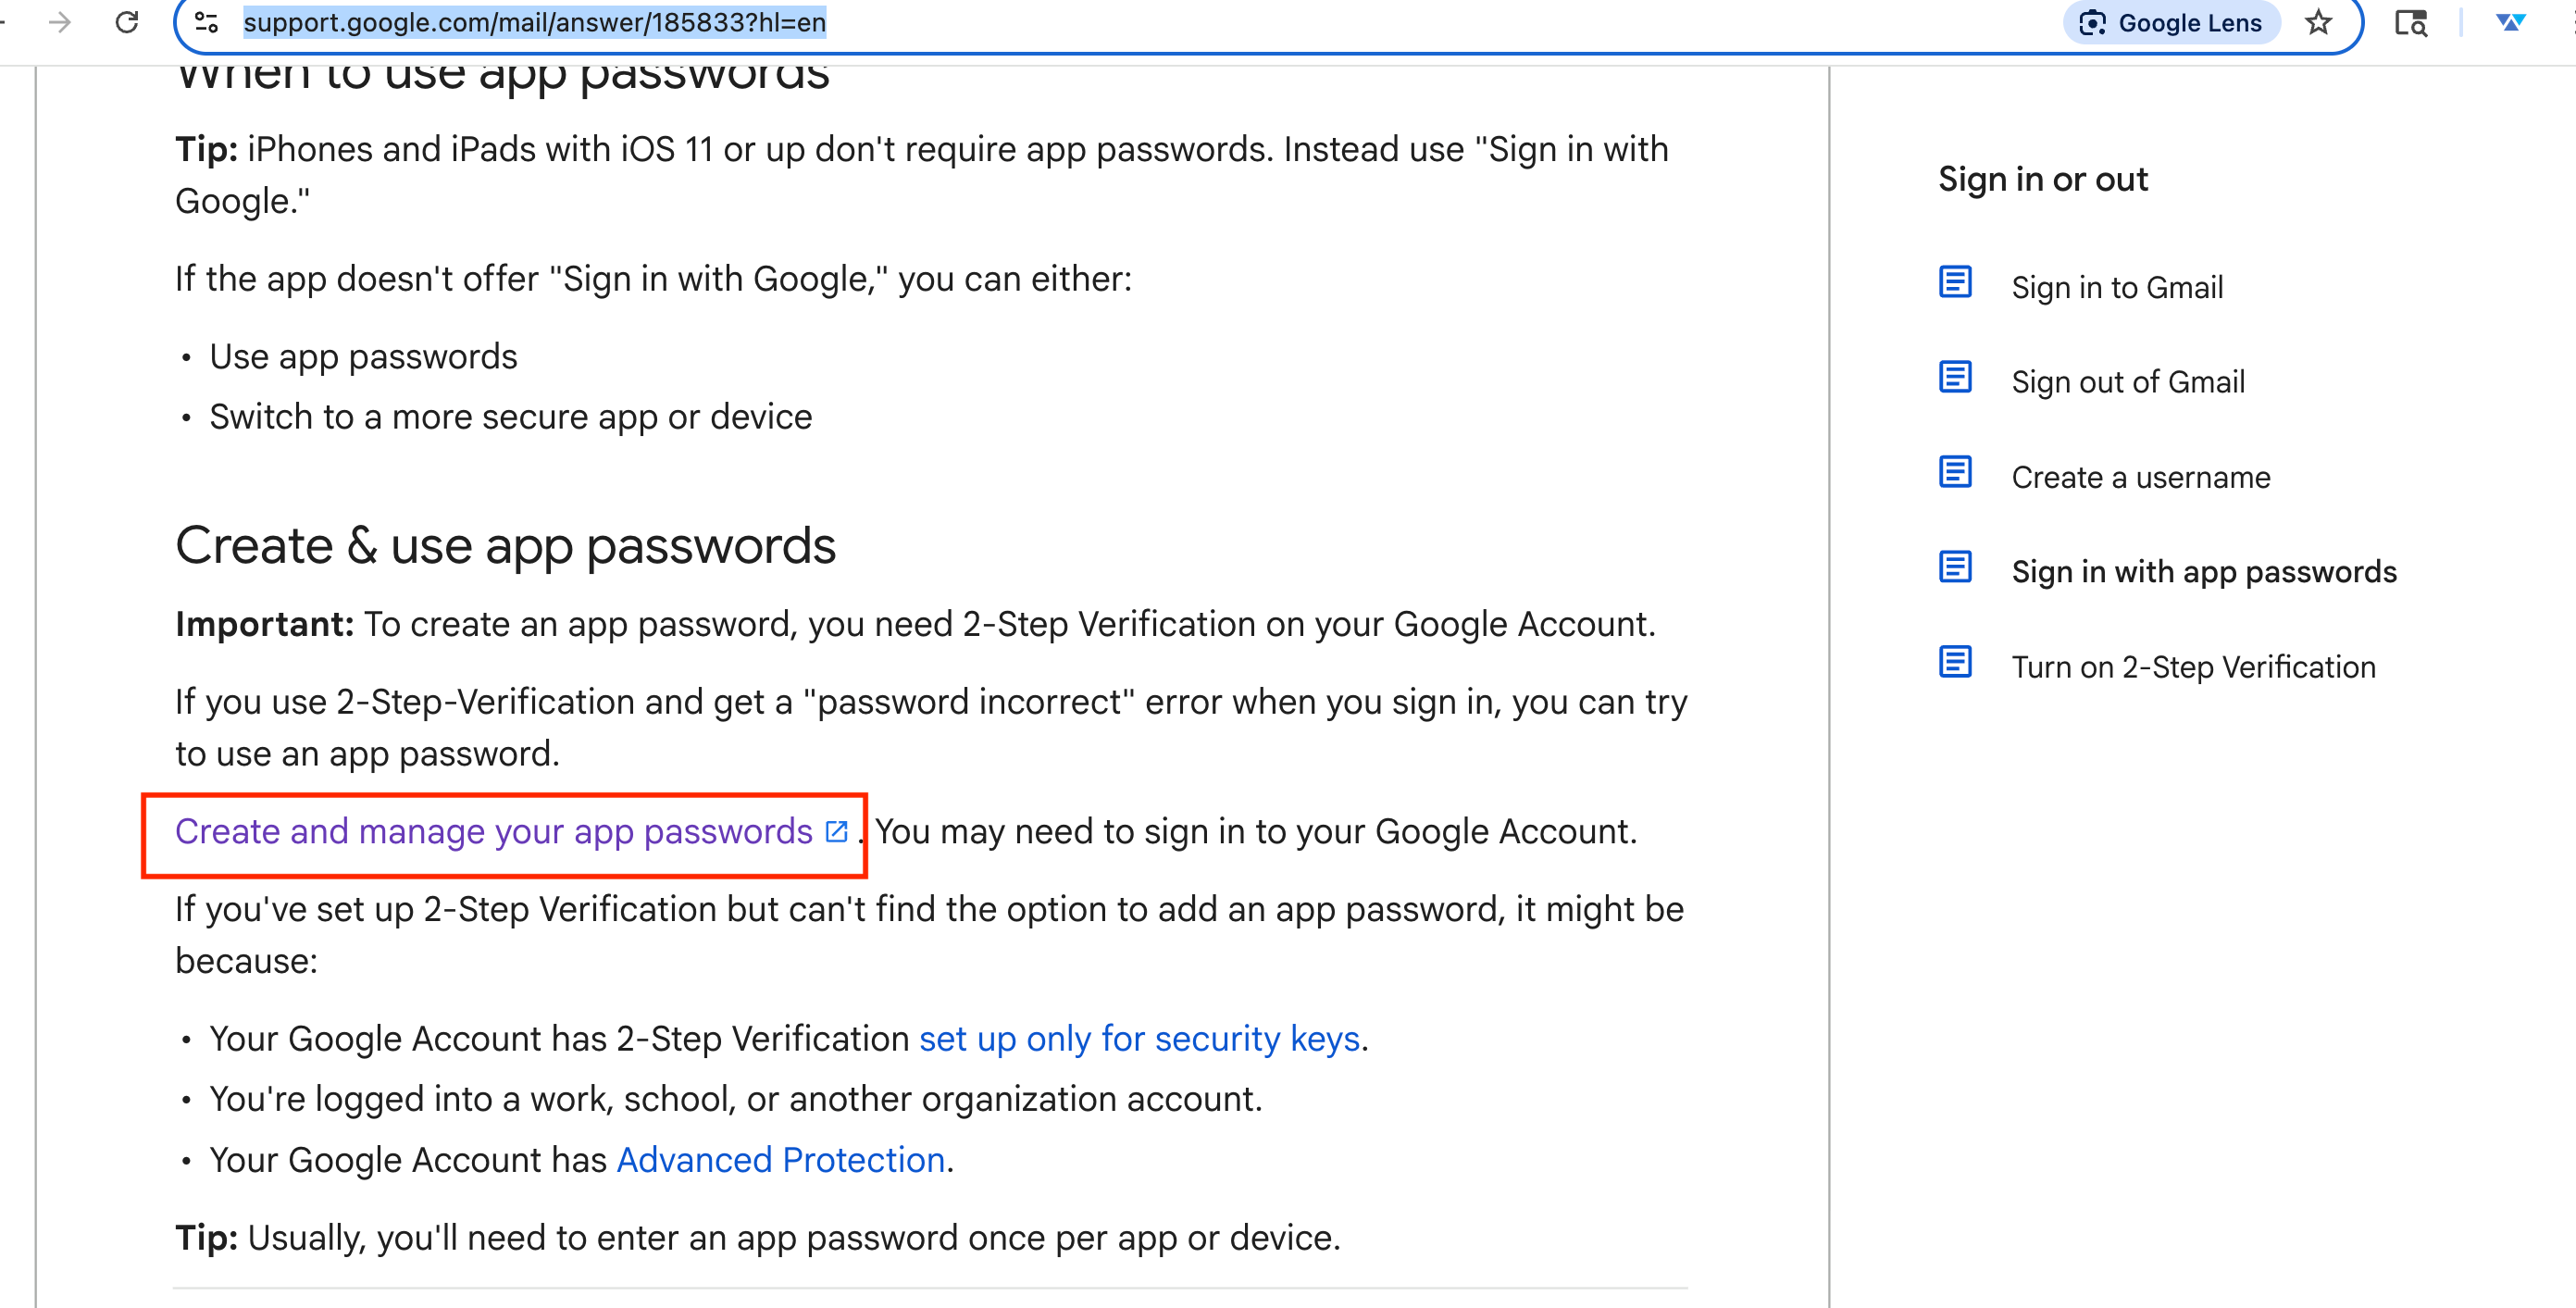Click the article icon beside Turn on 2-Step Verification
The width and height of the screenshot is (2576, 1308).
[1955, 662]
